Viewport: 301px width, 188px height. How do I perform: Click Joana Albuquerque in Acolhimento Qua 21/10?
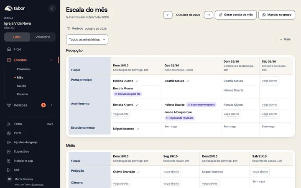pyautogui.click(x=178, y=112)
